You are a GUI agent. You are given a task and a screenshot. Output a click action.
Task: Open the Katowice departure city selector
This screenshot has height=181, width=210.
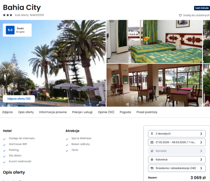tap(177, 160)
